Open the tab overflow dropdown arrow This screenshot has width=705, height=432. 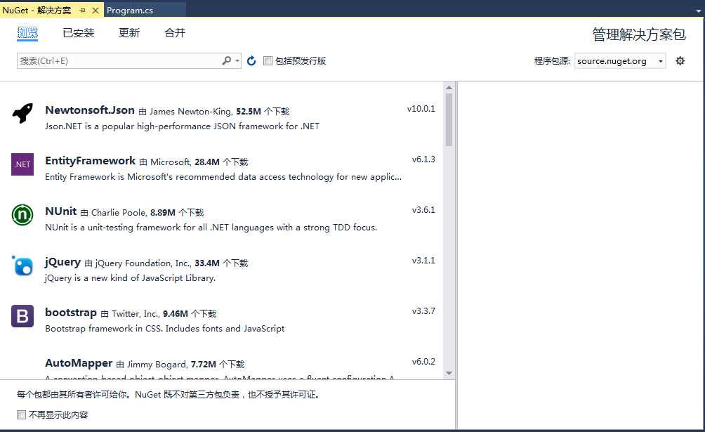point(698,10)
